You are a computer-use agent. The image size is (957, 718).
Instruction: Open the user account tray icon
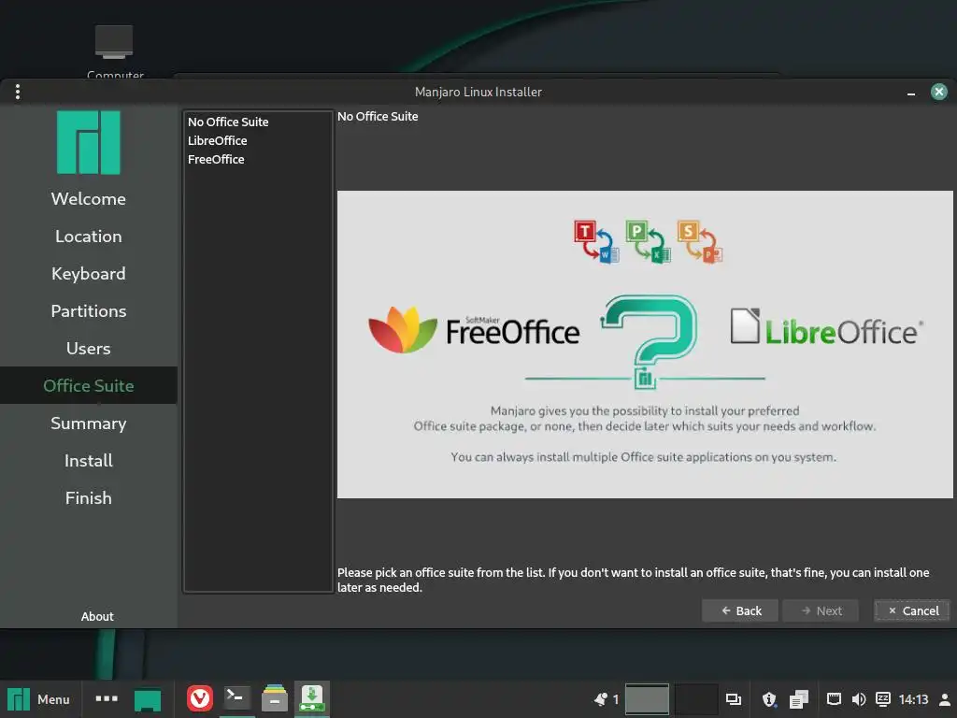tap(944, 699)
